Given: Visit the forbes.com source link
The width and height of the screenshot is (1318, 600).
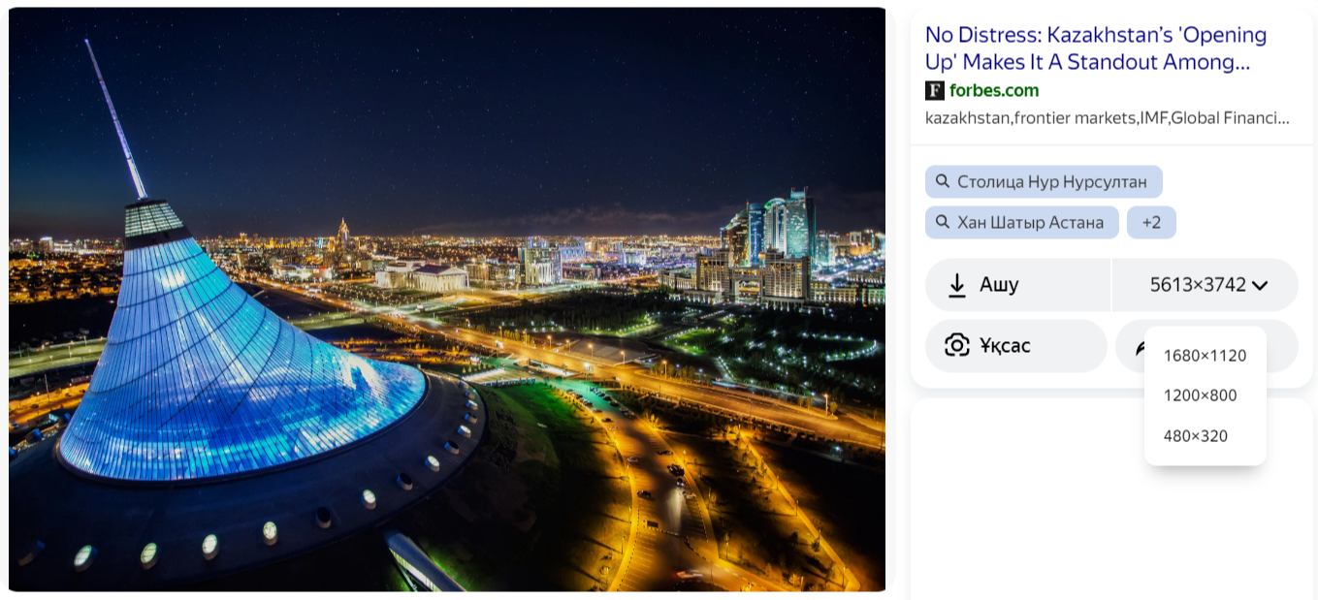Looking at the screenshot, I should [x=994, y=90].
